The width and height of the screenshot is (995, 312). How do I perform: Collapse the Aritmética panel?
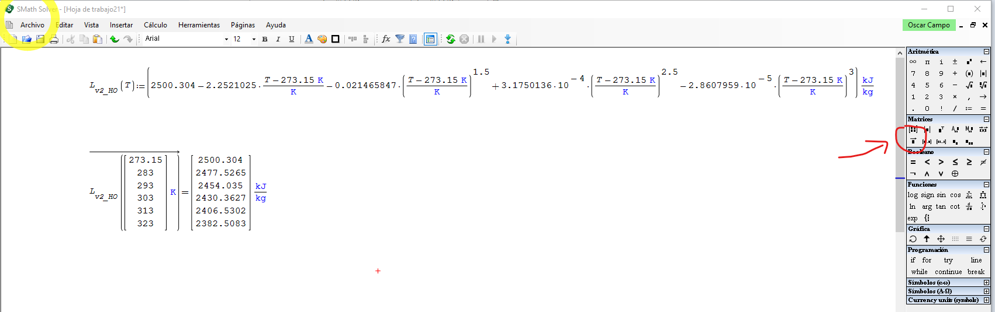(x=986, y=52)
